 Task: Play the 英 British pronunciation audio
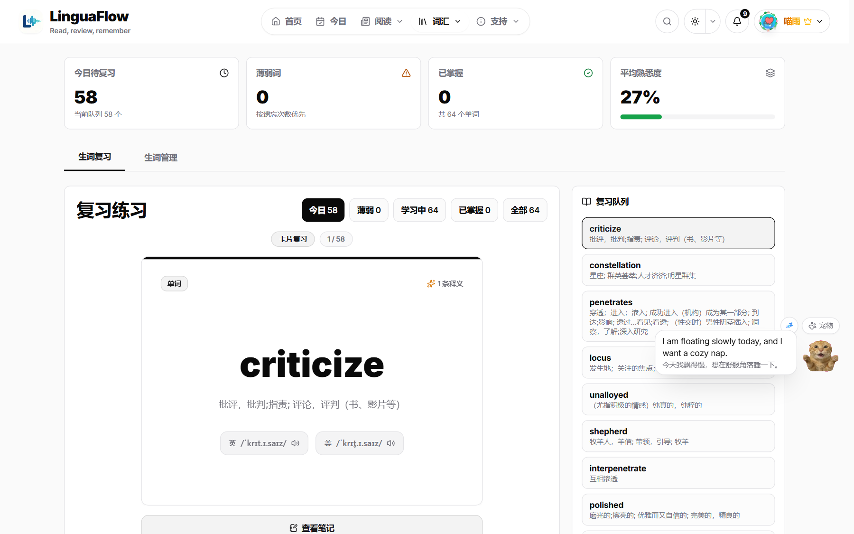[264, 443]
